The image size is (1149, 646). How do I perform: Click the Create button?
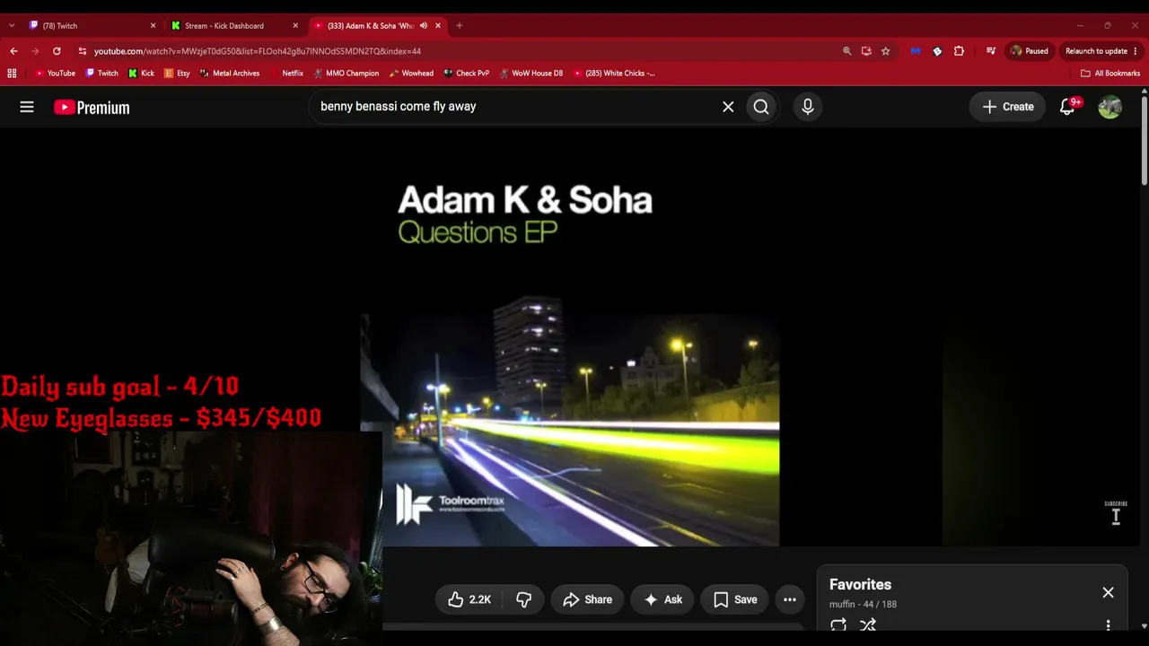click(x=1008, y=107)
